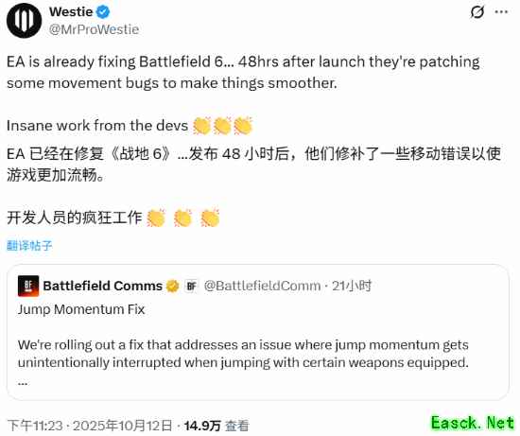The width and height of the screenshot is (520, 436).
Task: Click the BF affiliate badge icon
Action: 191,286
